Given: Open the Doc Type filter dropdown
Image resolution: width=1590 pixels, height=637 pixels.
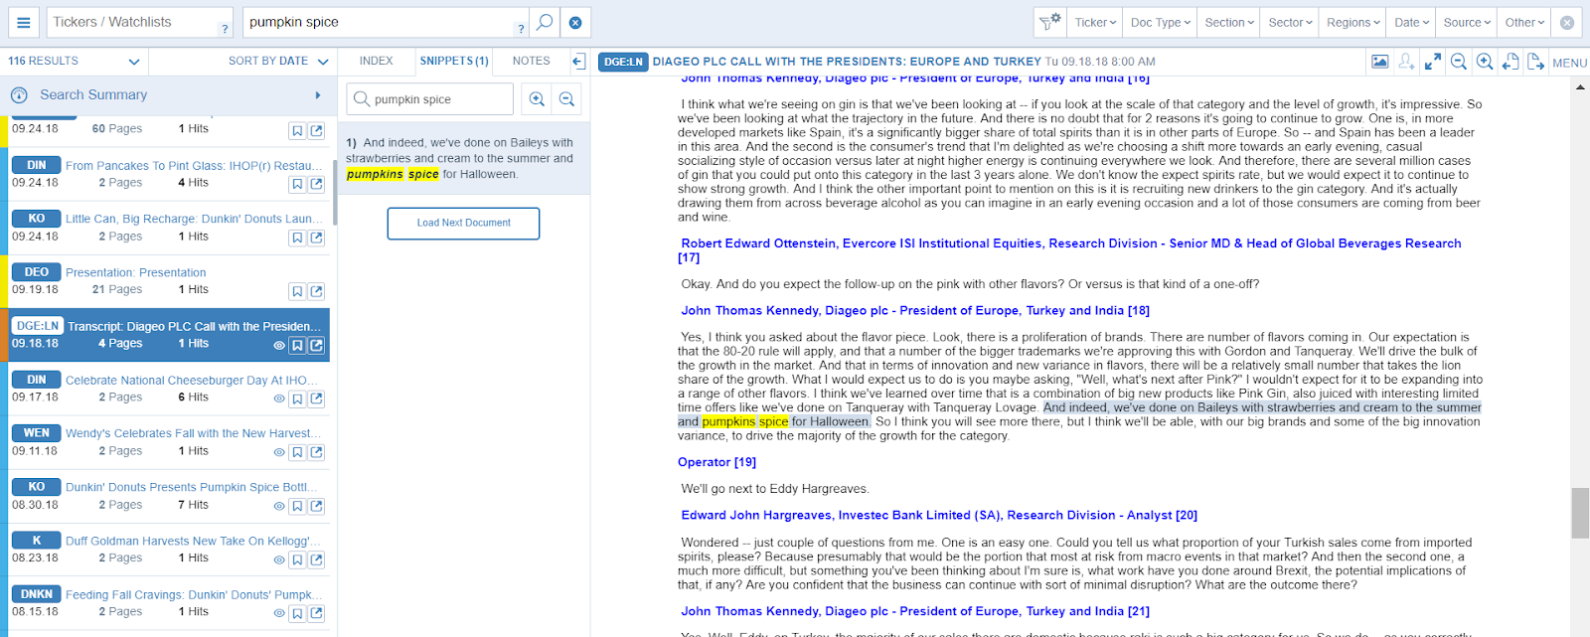Looking at the screenshot, I should click(x=1160, y=22).
